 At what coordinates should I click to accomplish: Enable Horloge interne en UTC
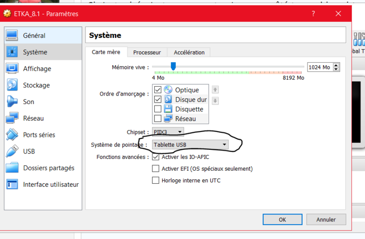coord(155,180)
